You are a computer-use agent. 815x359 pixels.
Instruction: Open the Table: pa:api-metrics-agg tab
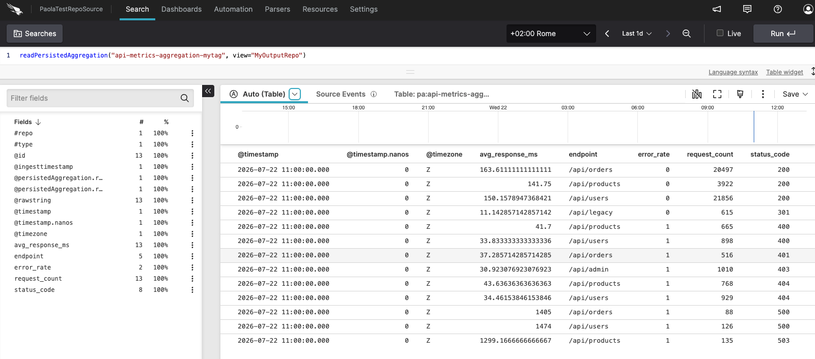[x=441, y=94]
